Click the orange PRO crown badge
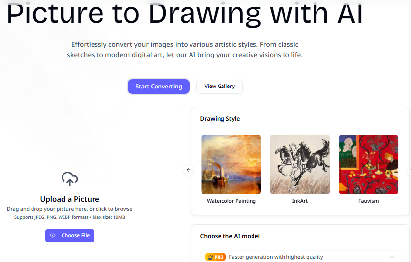Viewport: 411px width, 262px height. point(216,257)
